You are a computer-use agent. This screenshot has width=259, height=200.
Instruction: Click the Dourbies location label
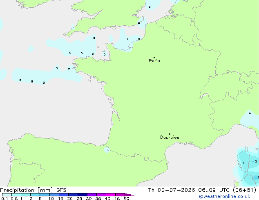coord(170,137)
